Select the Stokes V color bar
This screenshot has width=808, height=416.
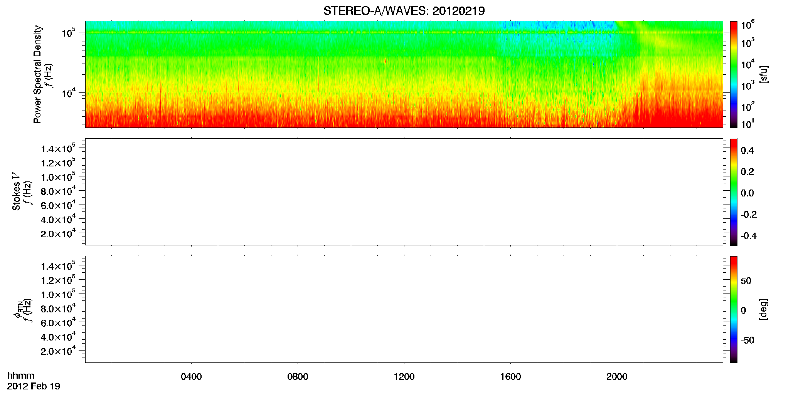coord(734,192)
